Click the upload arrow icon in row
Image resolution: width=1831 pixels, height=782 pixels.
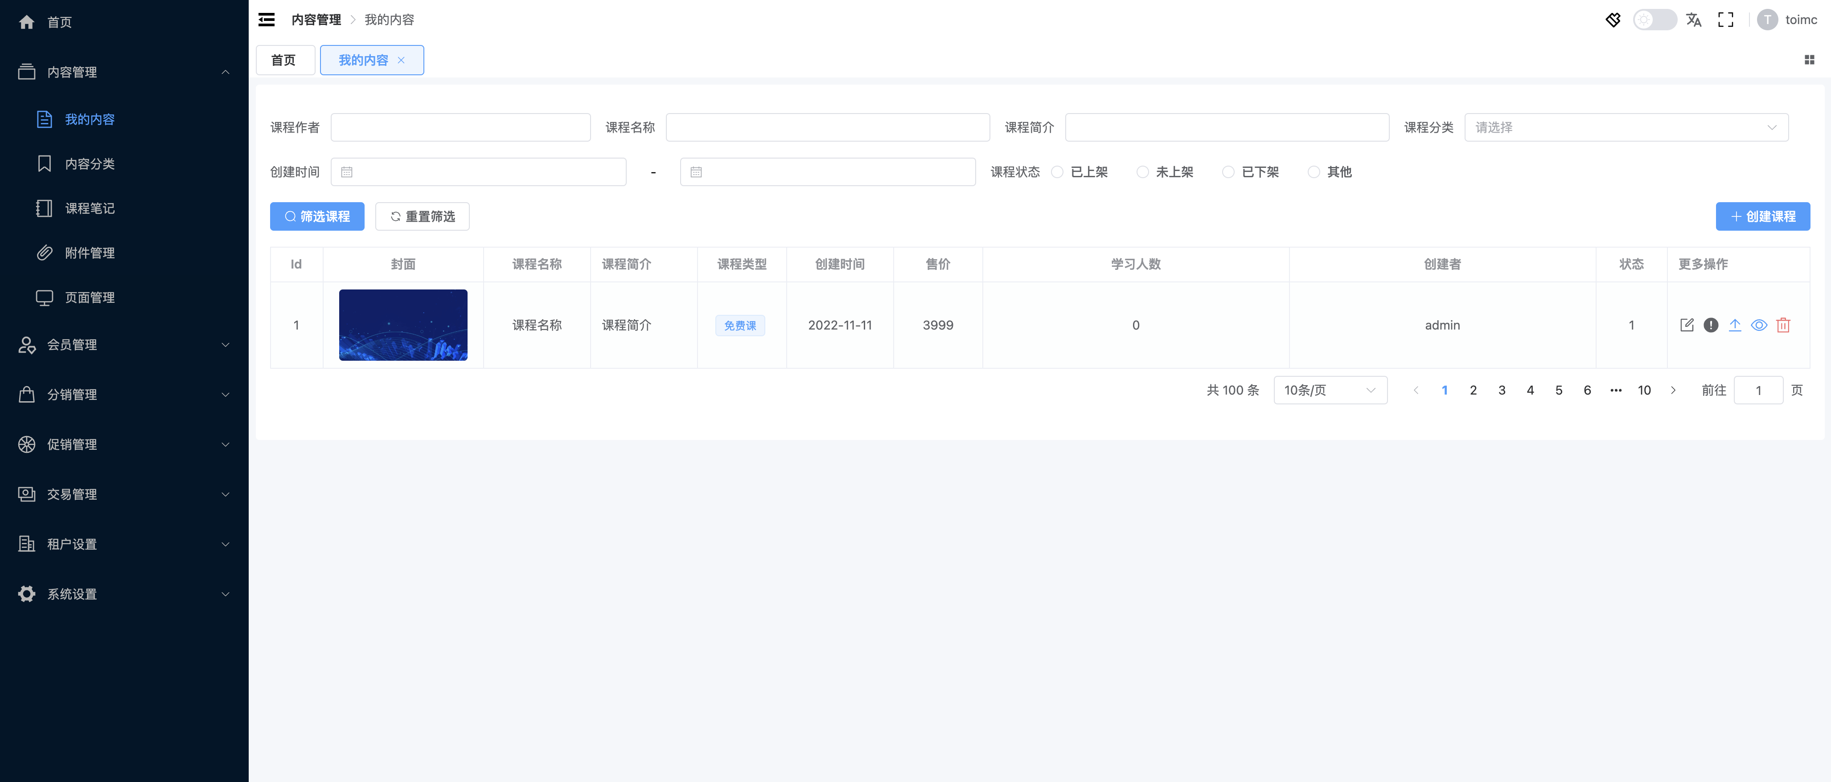[x=1734, y=325]
